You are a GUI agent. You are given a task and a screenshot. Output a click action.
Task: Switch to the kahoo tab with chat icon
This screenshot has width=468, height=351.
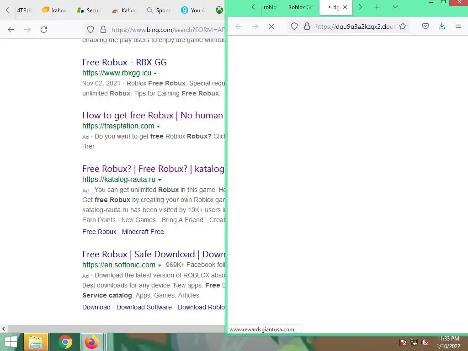[x=54, y=10]
